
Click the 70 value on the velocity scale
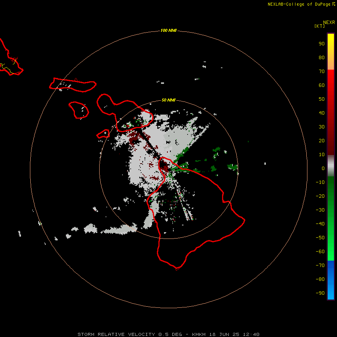click(322, 72)
